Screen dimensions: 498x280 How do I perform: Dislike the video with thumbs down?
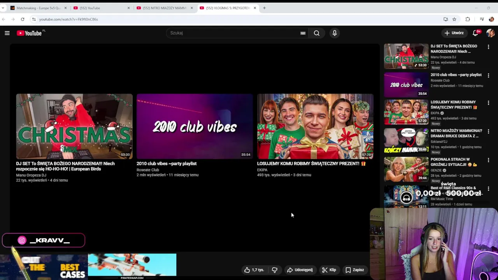click(275, 270)
